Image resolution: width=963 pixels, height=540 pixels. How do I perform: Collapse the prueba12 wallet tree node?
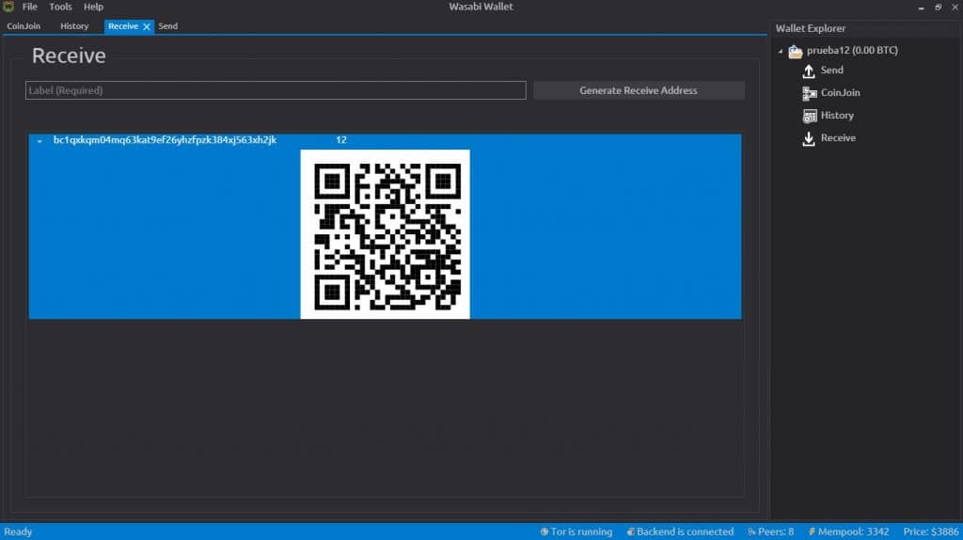point(781,51)
